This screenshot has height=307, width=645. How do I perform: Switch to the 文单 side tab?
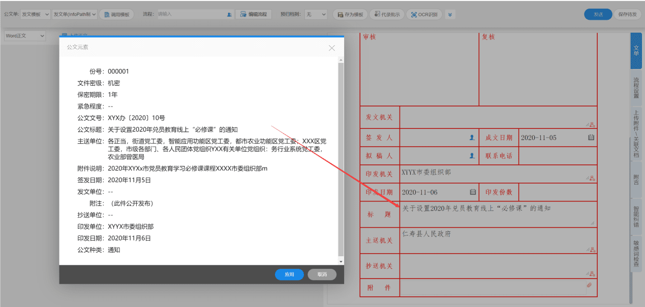click(636, 50)
